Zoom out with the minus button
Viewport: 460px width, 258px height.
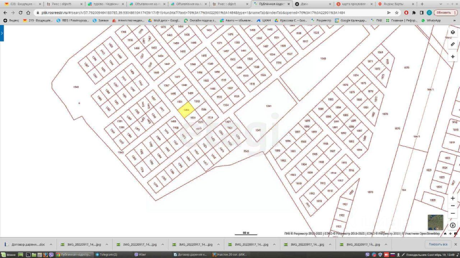(453, 213)
